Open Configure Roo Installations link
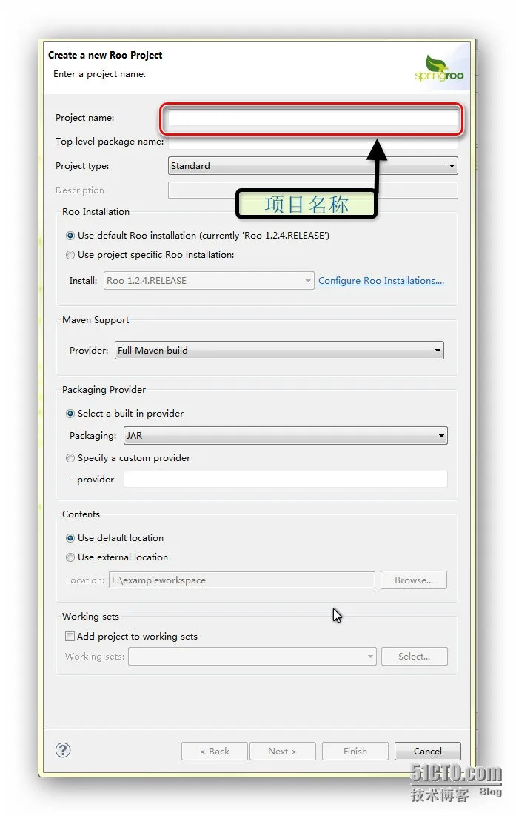This screenshot has width=516, height=816. pos(381,280)
